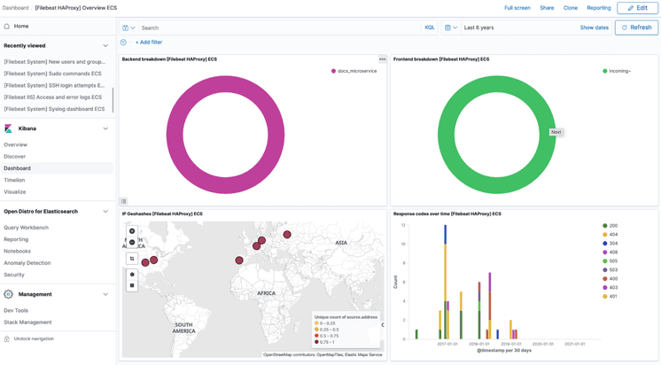Open Discover in the Kibana menu

14,156
